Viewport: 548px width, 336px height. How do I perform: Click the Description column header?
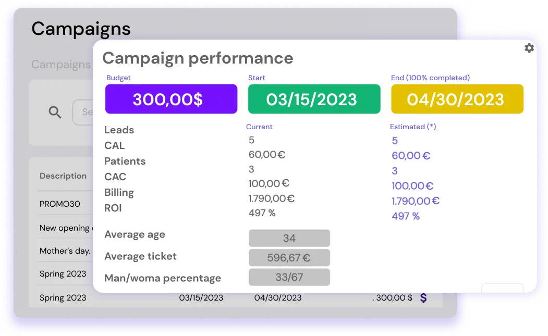[63, 176]
